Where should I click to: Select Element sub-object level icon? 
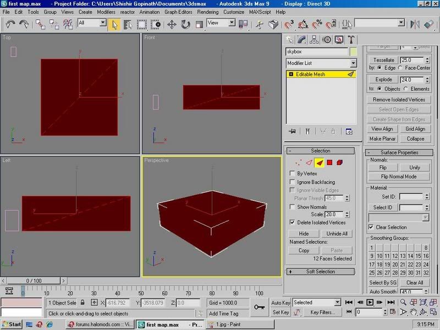[x=339, y=162]
